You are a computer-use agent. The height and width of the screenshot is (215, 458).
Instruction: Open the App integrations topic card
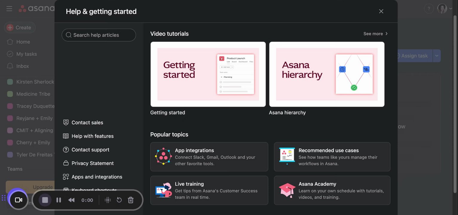[x=209, y=157]
